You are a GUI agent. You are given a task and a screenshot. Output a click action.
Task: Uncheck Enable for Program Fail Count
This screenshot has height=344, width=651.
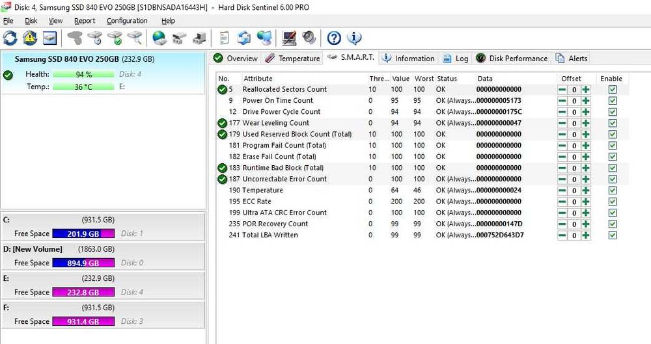click(x=613, y=146)
